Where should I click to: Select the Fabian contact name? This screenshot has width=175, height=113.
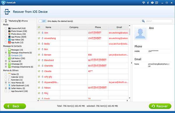click(48, 88)
